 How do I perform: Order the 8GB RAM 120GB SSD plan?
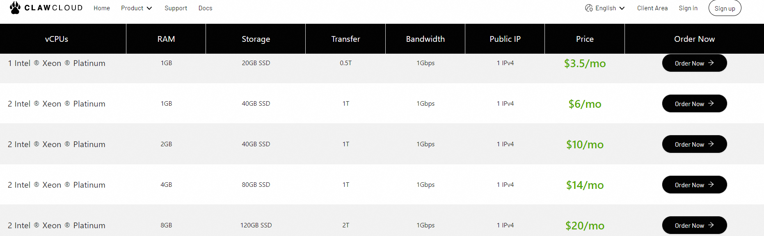[694, 225]
